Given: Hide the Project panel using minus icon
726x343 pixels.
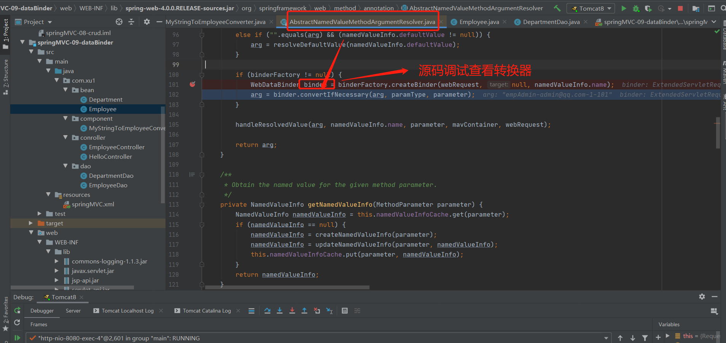Looking at the screenshot, I should tap(159, 22).
